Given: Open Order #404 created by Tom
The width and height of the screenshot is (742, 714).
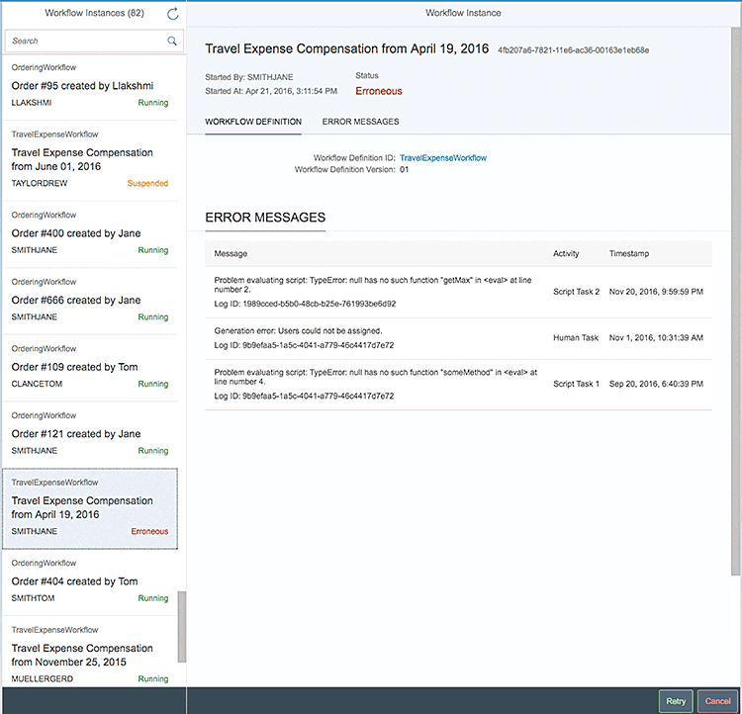Looking at the screenshot, I should [x=90, y=581].
